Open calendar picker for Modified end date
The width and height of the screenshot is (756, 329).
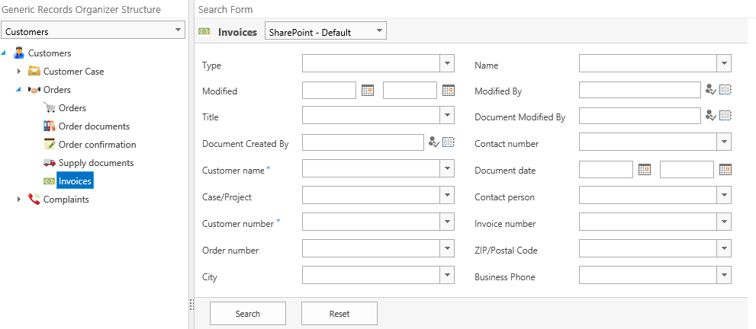(448, 91)
